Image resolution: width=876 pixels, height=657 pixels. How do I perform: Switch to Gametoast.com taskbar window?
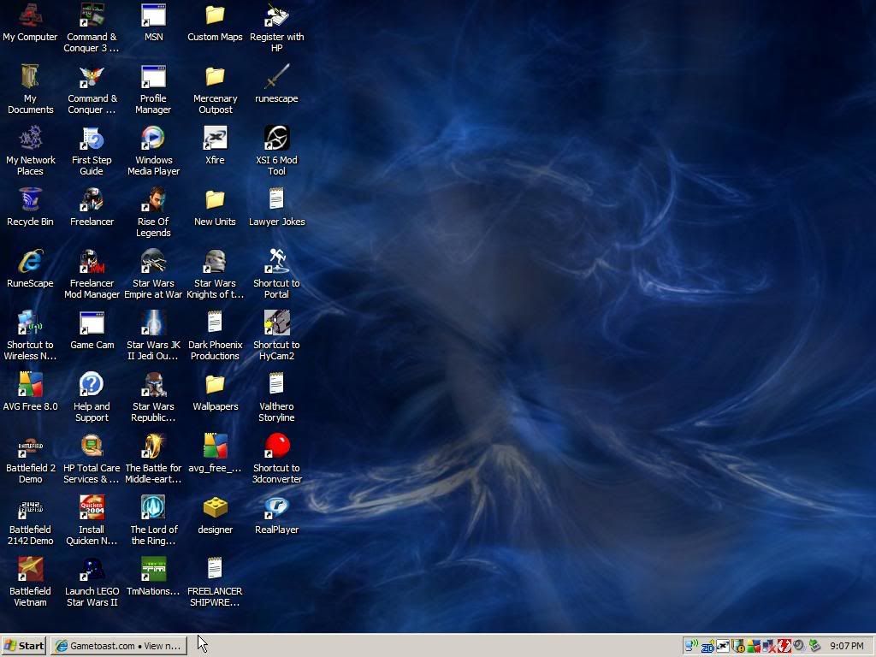pyautogui.click(x=119, y=646)
